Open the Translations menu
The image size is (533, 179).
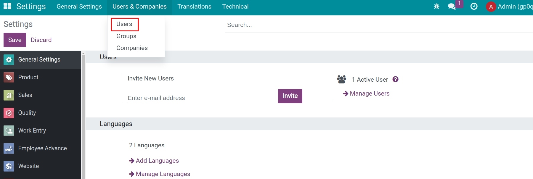[194, 7]
